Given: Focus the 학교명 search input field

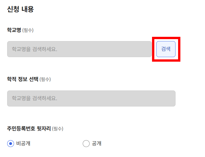Looking at the screenshot, I should (x=79, y=49).
